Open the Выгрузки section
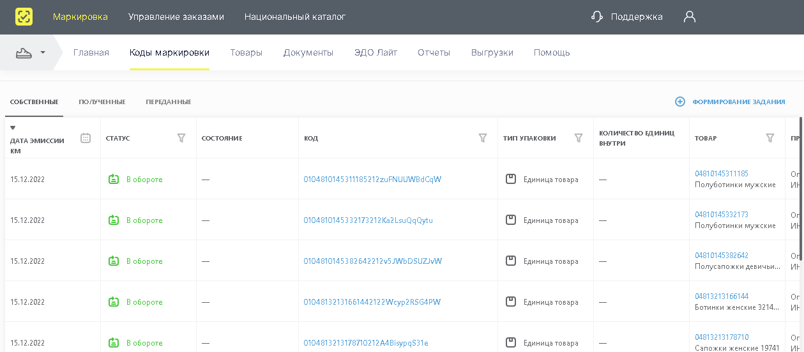 (492, 52)
